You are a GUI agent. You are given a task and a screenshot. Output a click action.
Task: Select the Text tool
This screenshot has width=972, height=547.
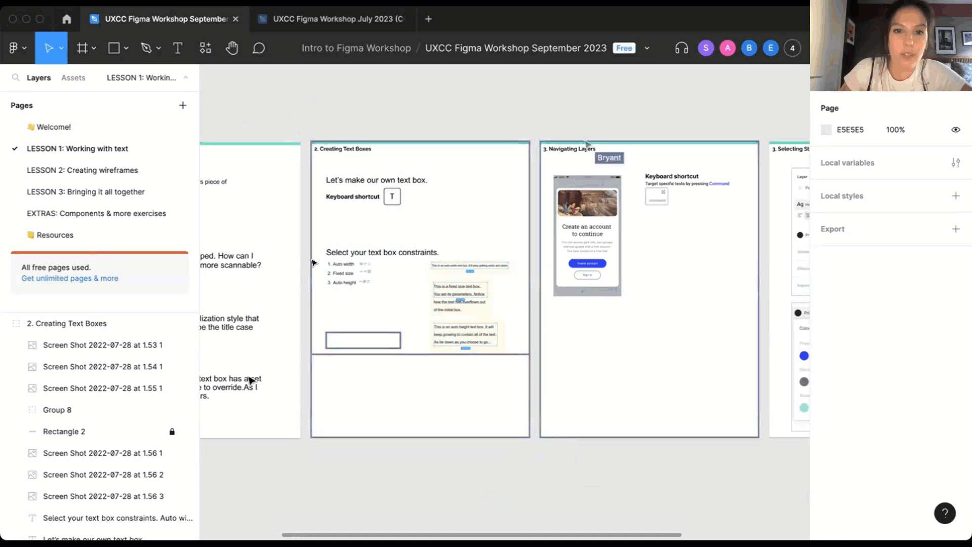pyautogui.click(x=178, y=48)
